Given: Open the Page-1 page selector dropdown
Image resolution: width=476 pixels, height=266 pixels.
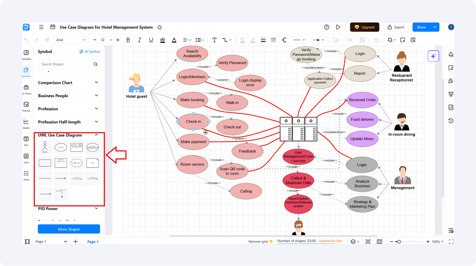Looking at the screenshot, I should pos(50,241).
